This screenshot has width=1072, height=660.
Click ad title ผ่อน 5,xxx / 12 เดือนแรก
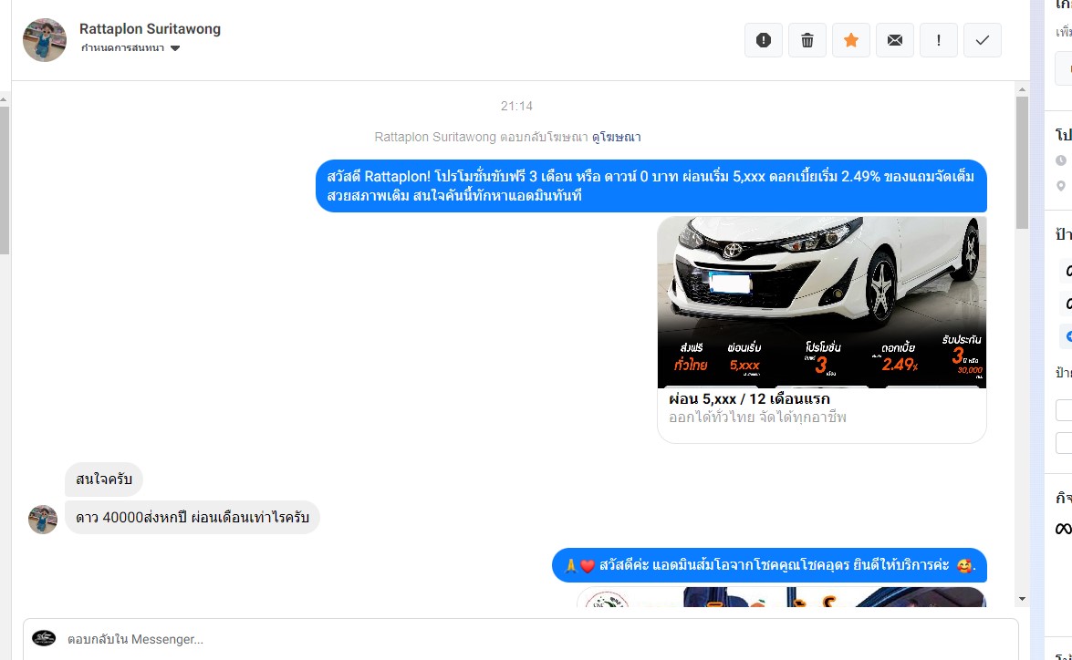pos(749,399)
